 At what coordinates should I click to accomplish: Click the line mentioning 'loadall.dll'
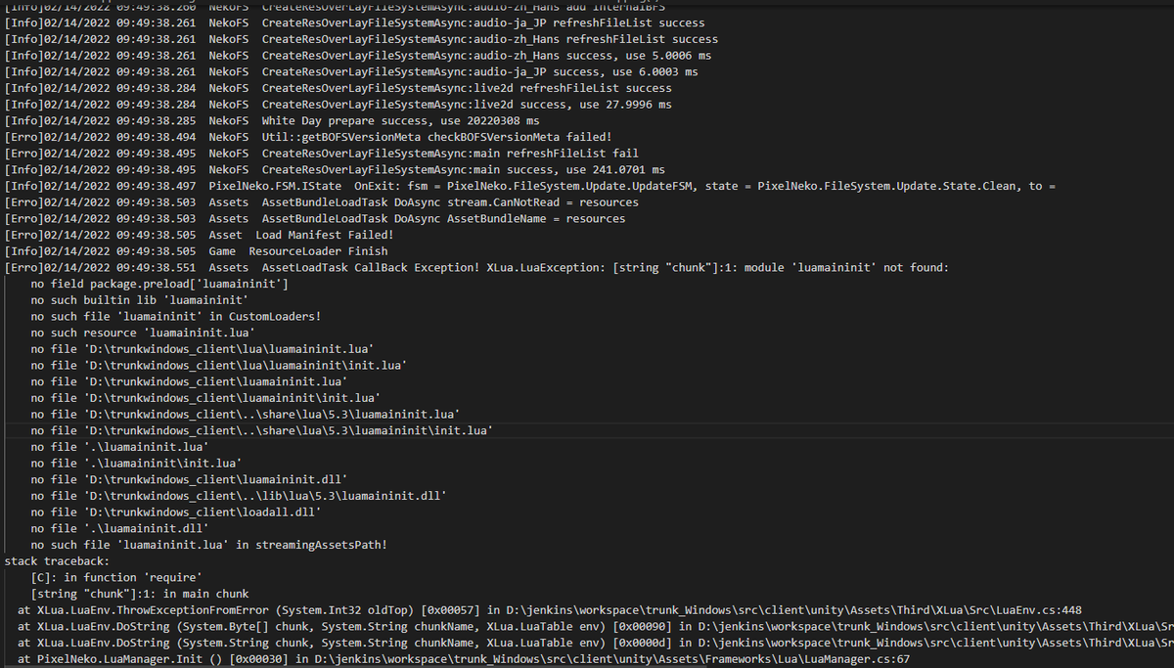(176, 512)
